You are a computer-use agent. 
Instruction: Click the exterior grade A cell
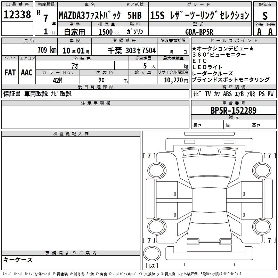coord(259,31)
